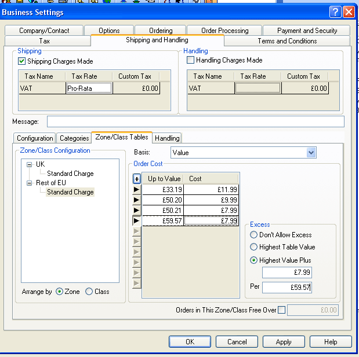Click the OK button
This screenshot has height=357, width=359.
point(190,342)
